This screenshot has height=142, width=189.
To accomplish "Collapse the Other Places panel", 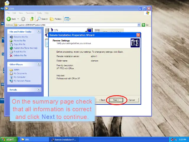I will (x=39, y=64).
